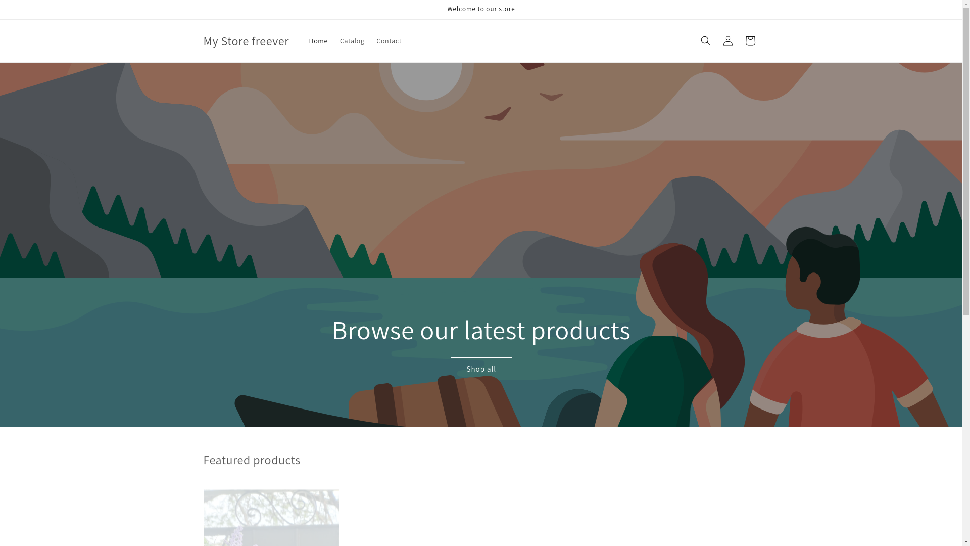
Task: Click the Shop all button
Action: click(481, 369)
